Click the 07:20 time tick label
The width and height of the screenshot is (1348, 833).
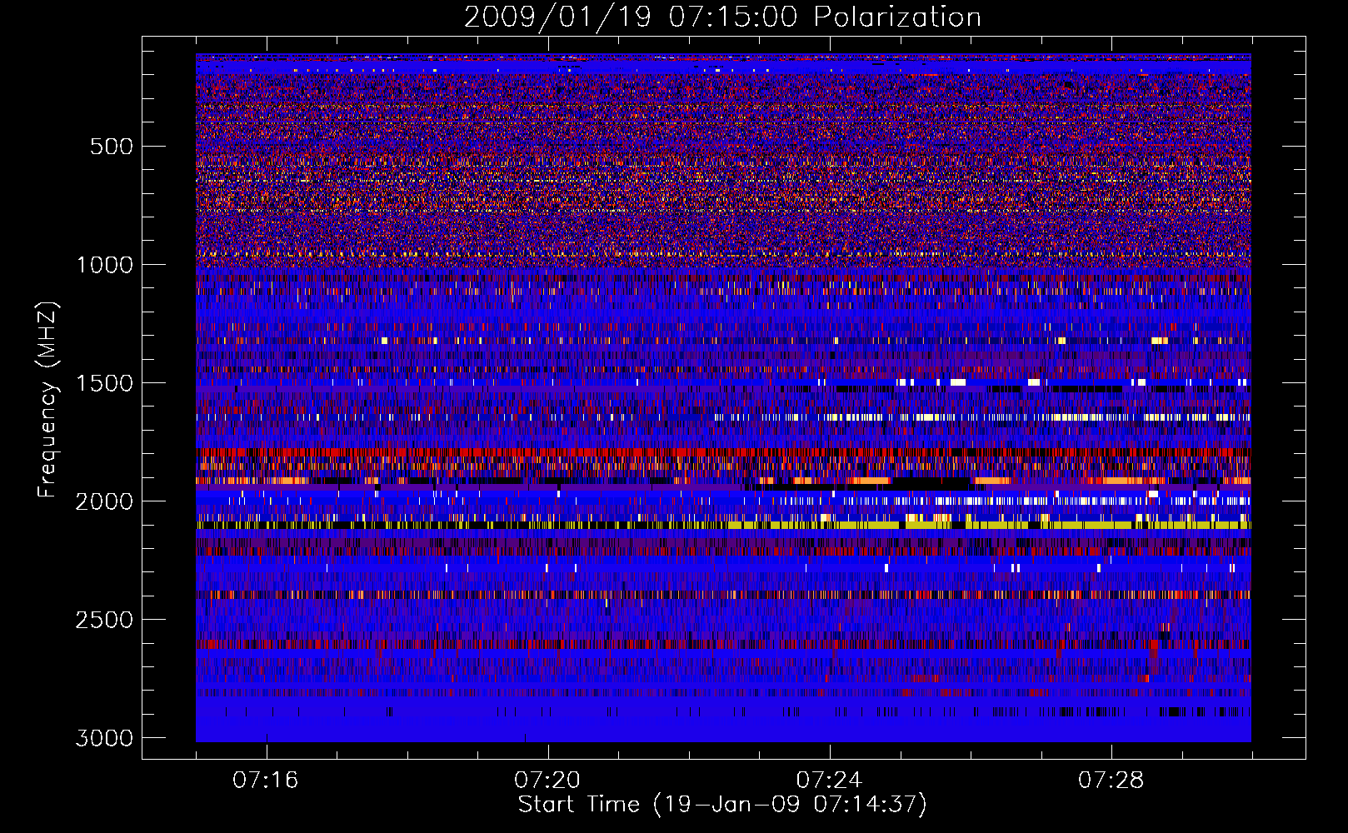547,780
